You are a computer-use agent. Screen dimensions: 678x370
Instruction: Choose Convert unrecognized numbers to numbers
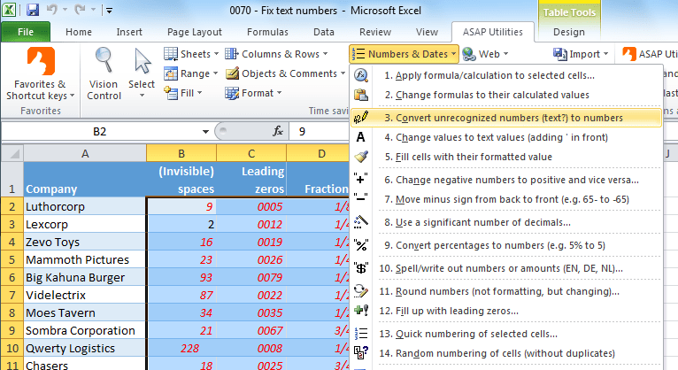coord(506,118)
